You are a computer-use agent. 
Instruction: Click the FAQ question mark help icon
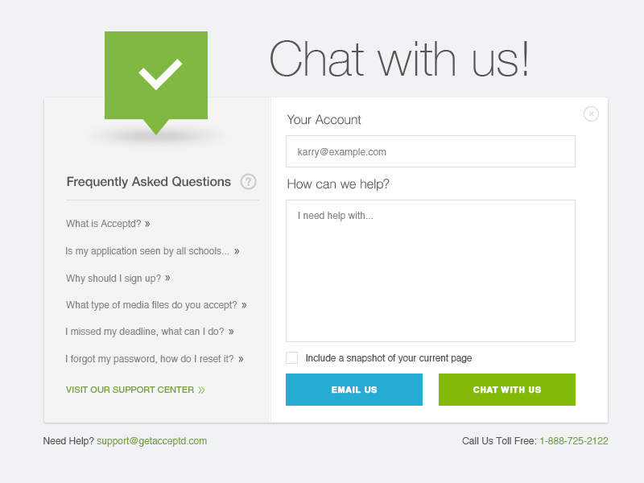click(248, 182)
